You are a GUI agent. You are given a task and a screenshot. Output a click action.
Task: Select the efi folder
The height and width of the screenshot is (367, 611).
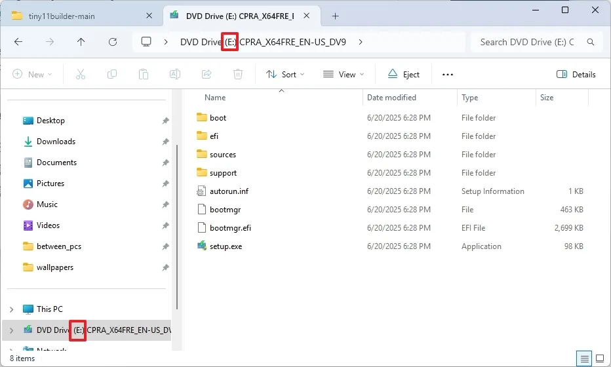[214, 136]
